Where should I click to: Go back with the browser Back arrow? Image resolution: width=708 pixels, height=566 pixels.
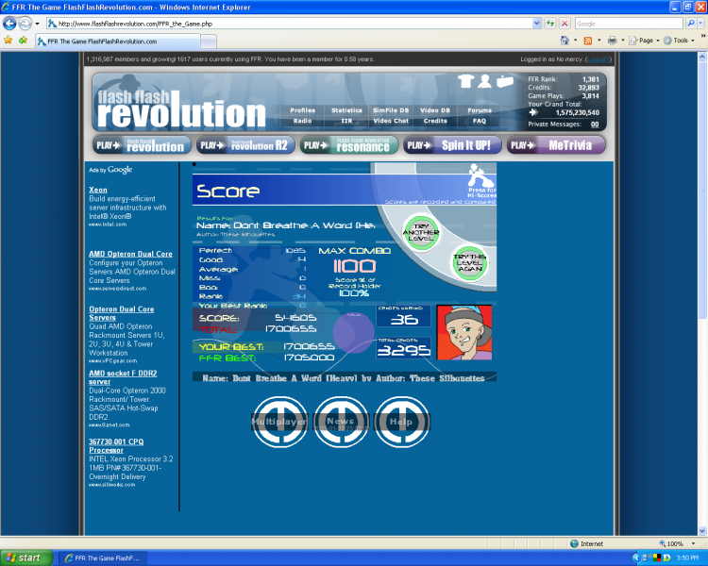(x=9, y=23)
